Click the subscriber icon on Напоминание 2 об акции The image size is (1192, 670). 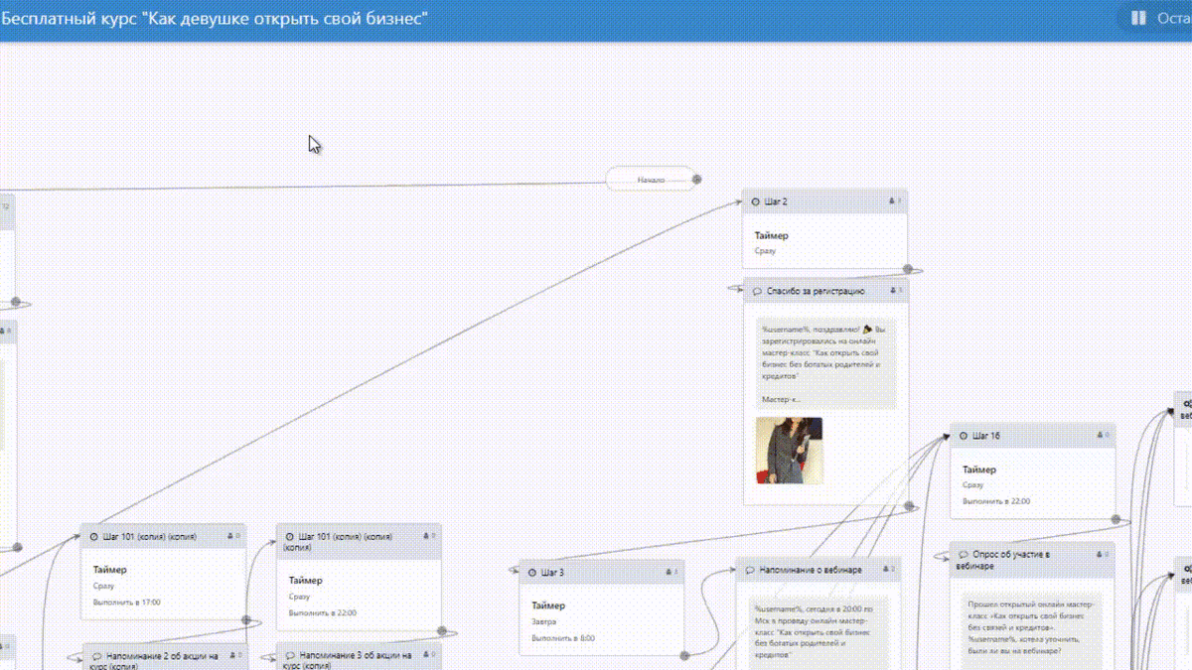pyautogui.click(x=233, y=656)
